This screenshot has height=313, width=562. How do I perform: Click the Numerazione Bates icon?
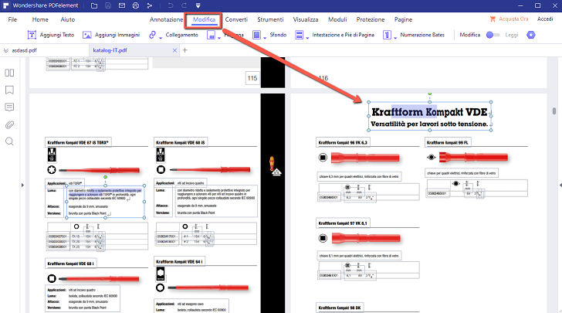(x=387, y=35)
